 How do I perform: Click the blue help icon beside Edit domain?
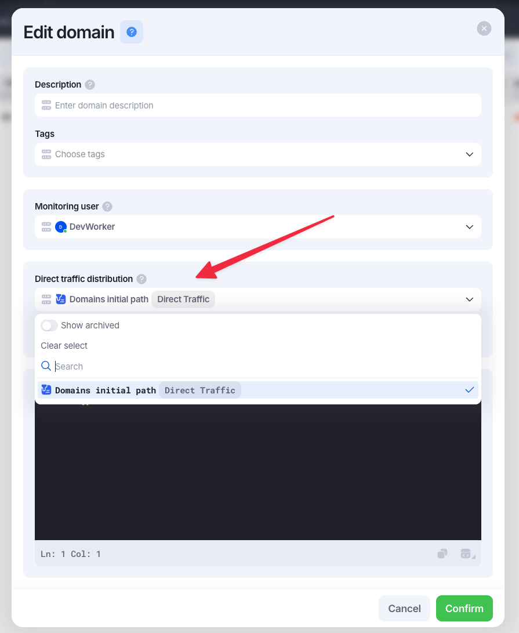(x=132, y=32)
